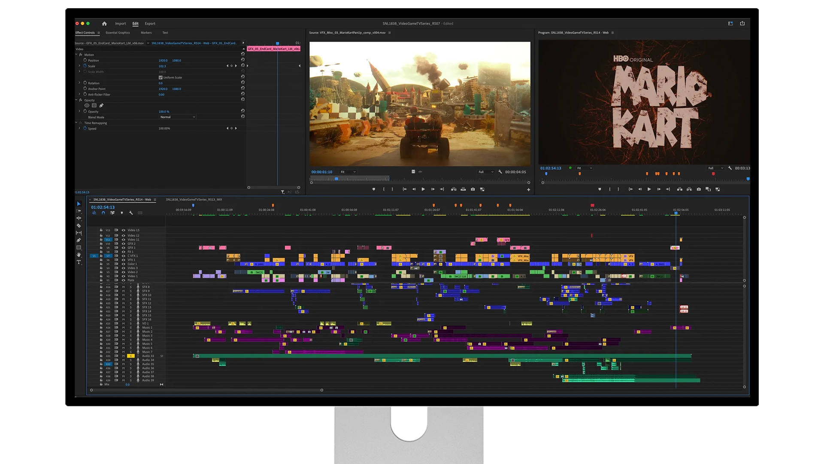Switch to SNL1838_VideoGameTVSeries_RS13_MIX sequence tab
This screenshot has height=464, width=824.
click(194, 200)
